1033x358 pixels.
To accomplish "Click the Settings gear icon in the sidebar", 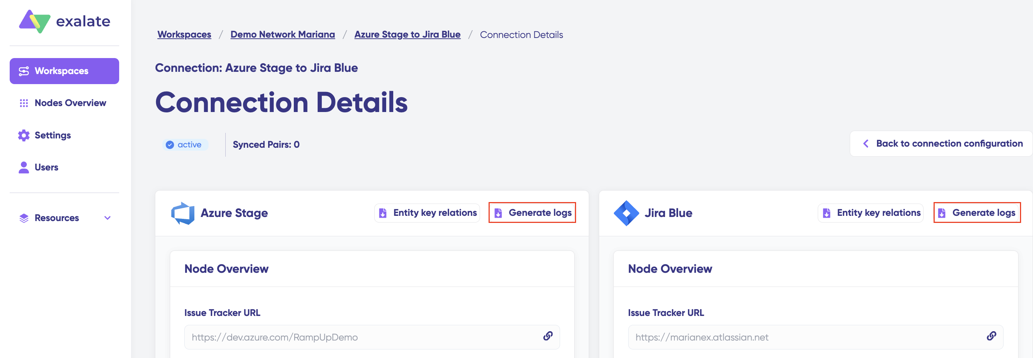I will 24,135.
